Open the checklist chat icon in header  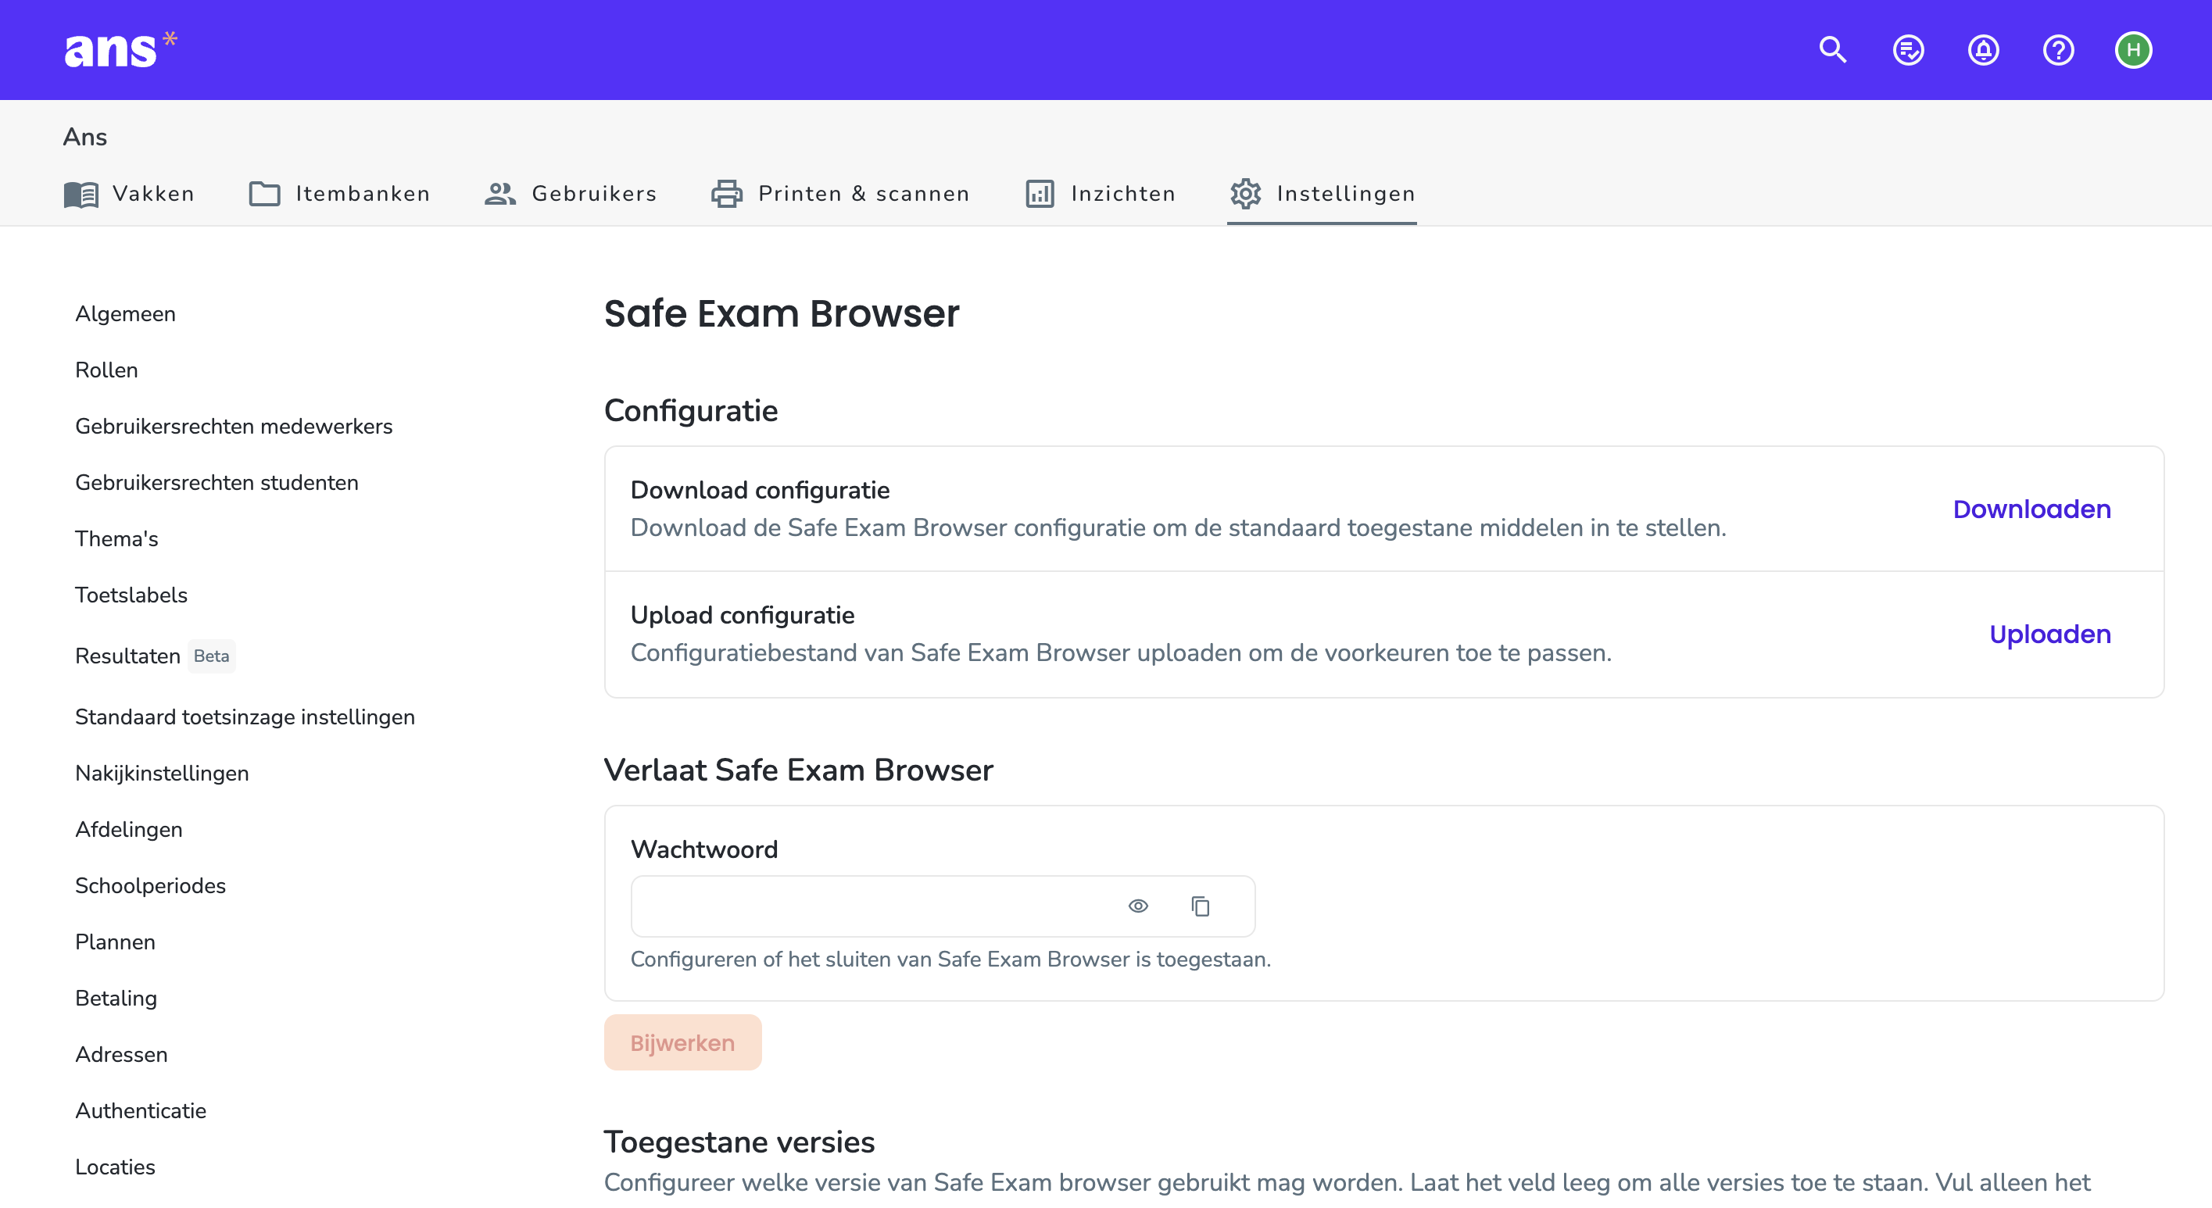[1908, 50]
